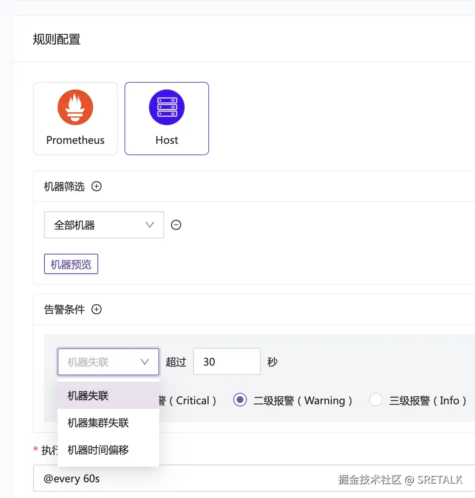Select 二级报警 (Warning) radio button

[240, 400]
